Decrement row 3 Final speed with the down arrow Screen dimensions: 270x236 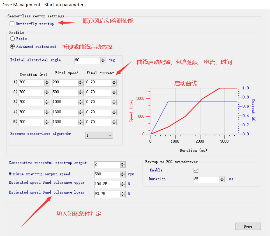click(80, 104)
